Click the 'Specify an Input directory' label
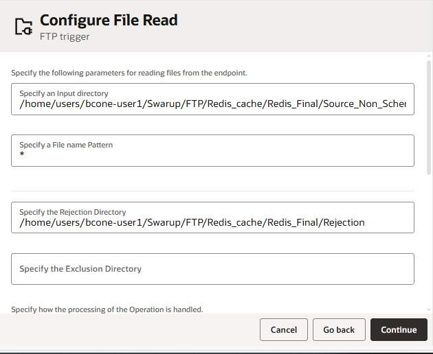The height and width of the screenshot is (354, 433). pos(63,93)
